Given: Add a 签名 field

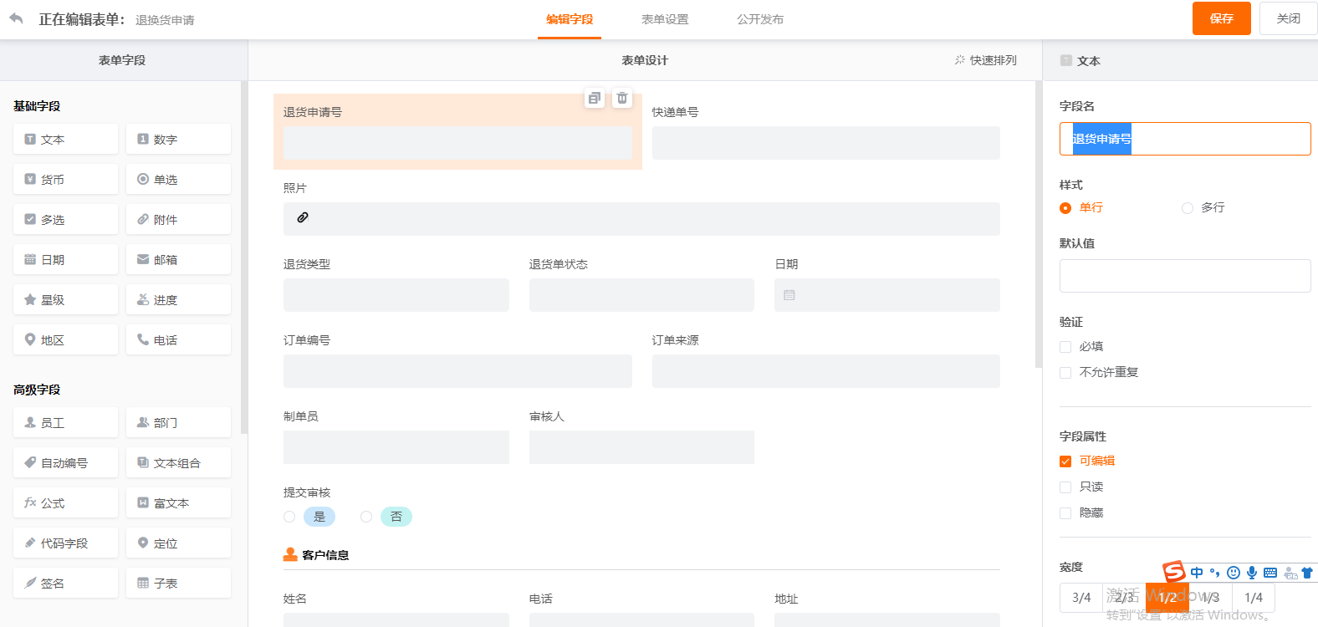Looking at the screenshot, I should pos(65,583).
